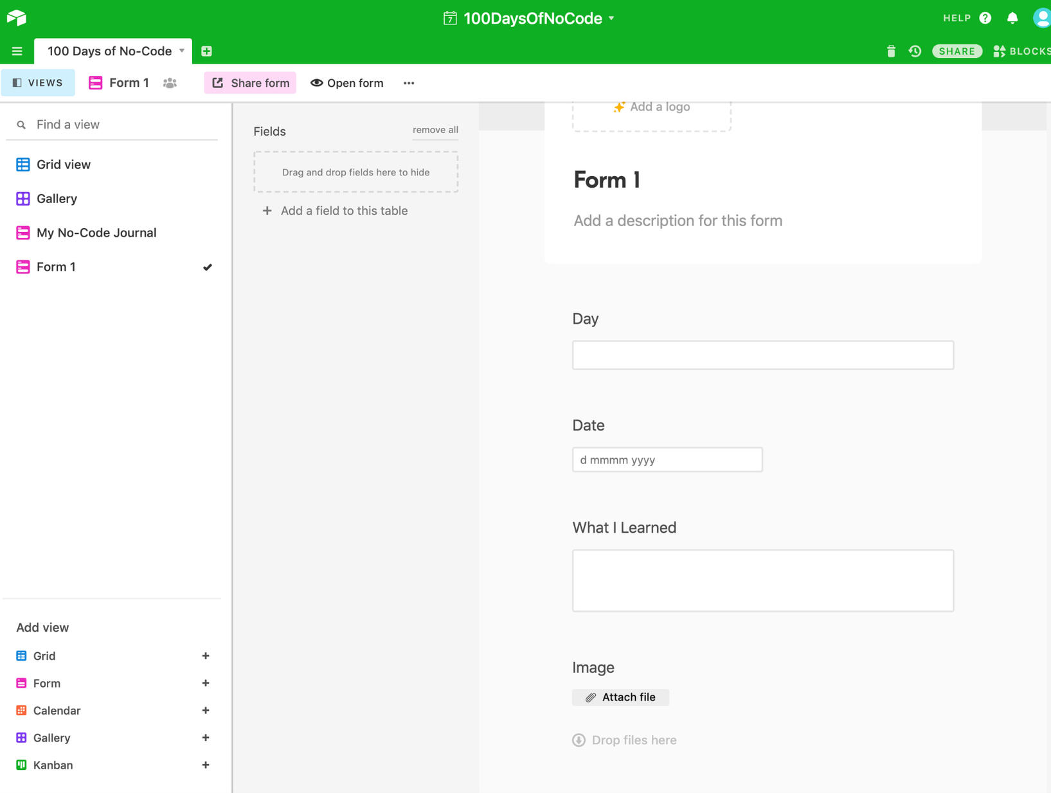1051x793 pixels.
Task: Open the trash bin icon
Action: 890,51
